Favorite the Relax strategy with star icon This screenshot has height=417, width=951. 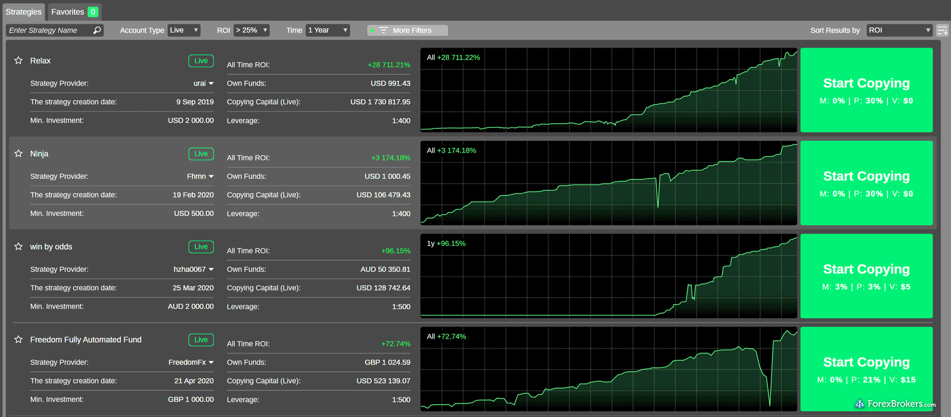pos(18,61)
